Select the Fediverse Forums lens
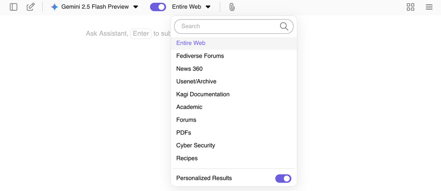441x191 pixels. (200, 56)
